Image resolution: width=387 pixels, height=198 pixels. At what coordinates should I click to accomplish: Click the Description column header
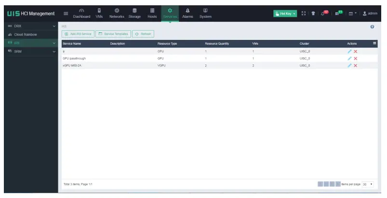(118, 44)
